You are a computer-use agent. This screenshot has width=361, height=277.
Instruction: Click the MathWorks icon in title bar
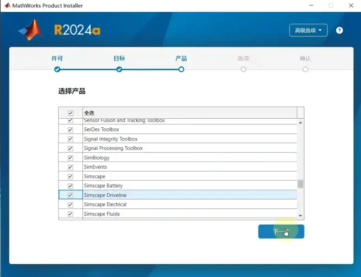7,6
